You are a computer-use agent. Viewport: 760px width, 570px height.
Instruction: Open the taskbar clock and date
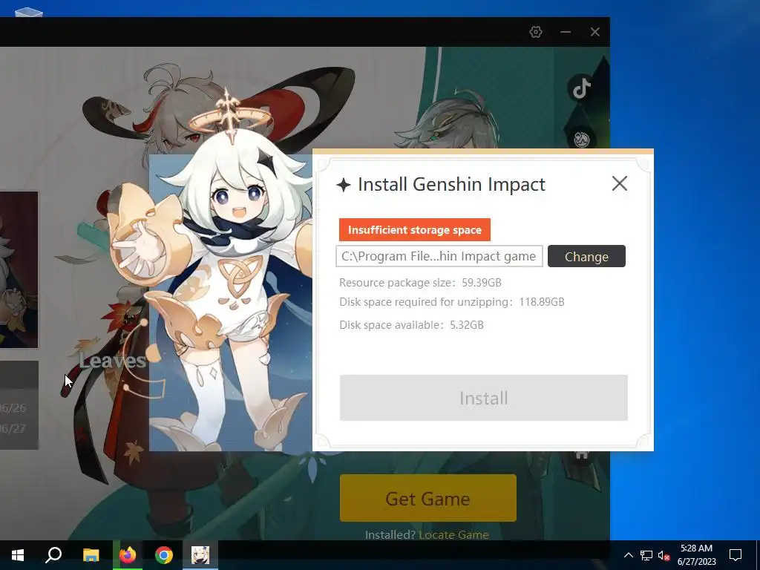696,555
